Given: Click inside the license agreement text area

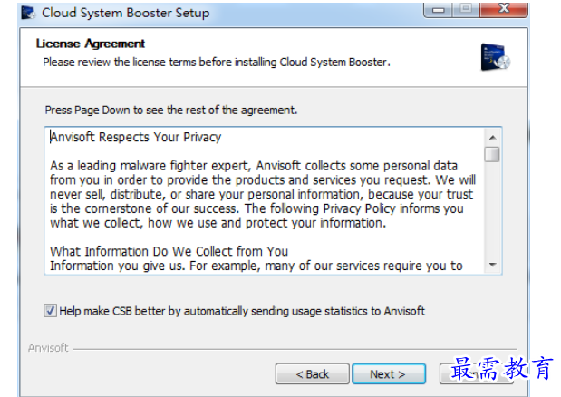Looking at the screenshot, I should click(265, 200).
